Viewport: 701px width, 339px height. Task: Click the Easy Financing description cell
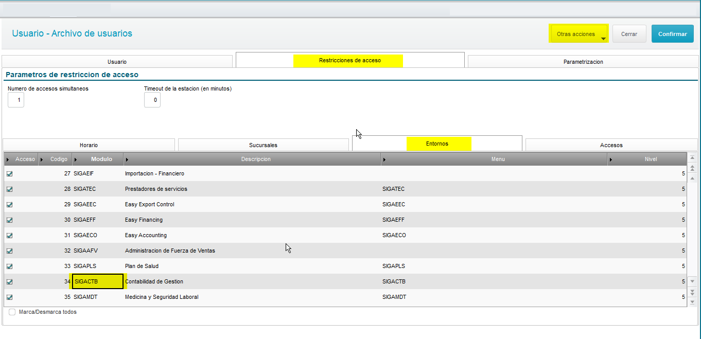pos(252,220)
